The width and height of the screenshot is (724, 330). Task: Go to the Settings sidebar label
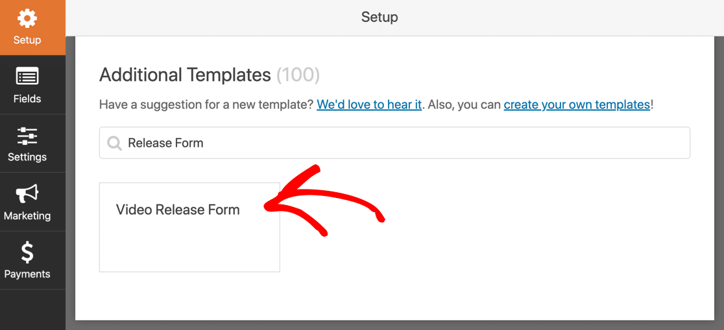click(27, 157)
